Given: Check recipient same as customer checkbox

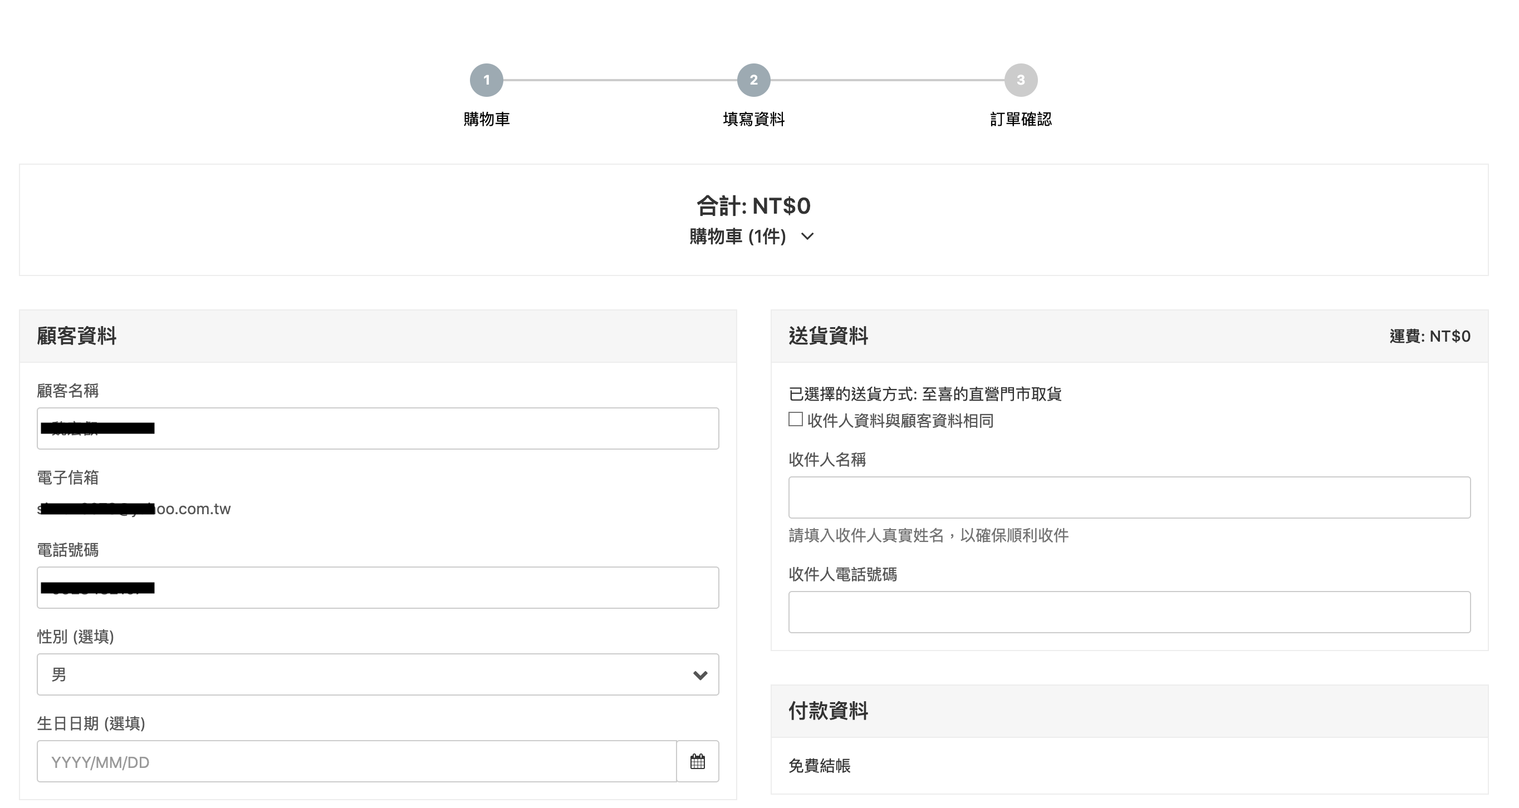Looking at the screenshot, I should 796,419.
